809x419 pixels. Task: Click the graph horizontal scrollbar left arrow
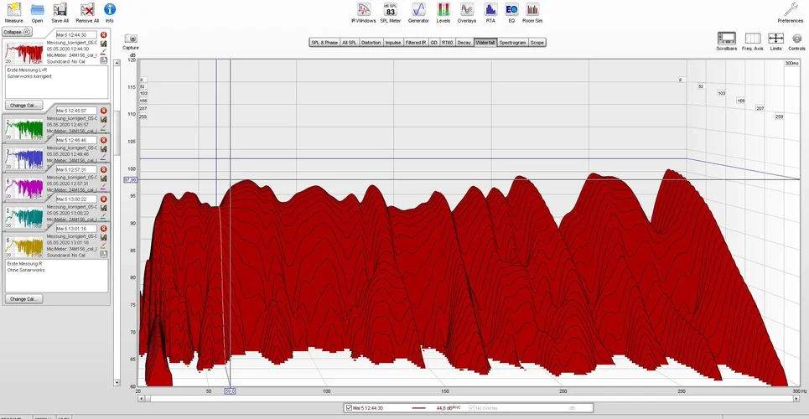click(x=142, y=398)
